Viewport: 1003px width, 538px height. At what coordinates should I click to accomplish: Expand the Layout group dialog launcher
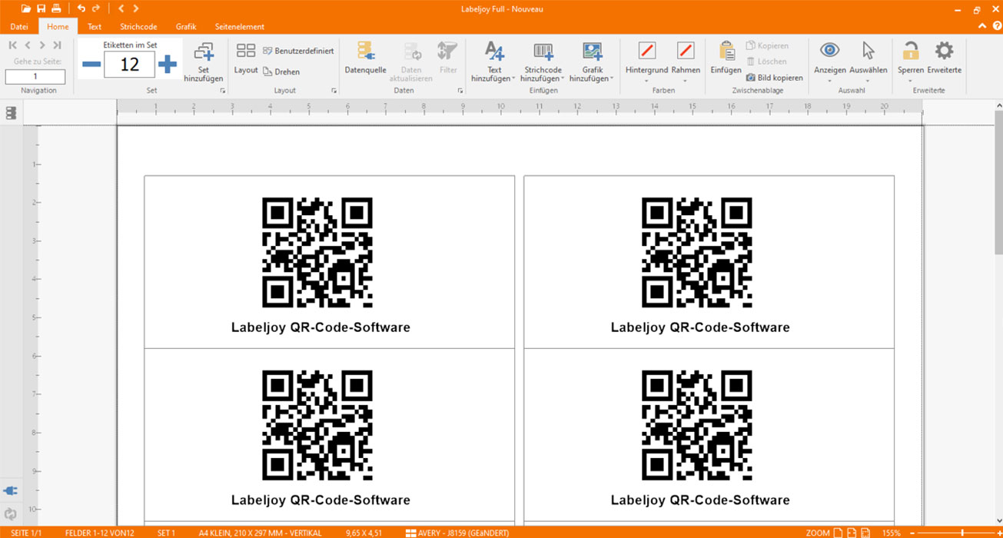pos(334,91)
